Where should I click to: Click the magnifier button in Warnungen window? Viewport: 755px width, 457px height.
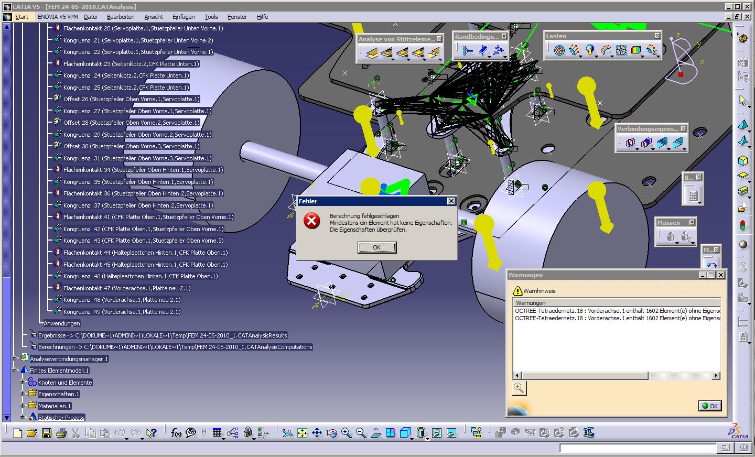point(519,388)
